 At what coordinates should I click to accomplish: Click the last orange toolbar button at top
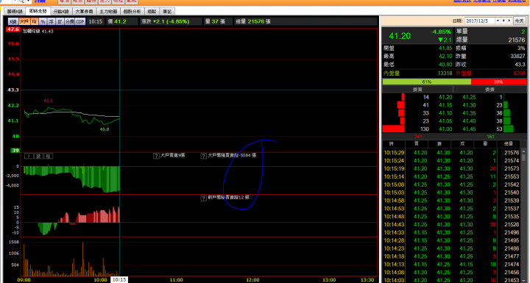tap(132, 1)
